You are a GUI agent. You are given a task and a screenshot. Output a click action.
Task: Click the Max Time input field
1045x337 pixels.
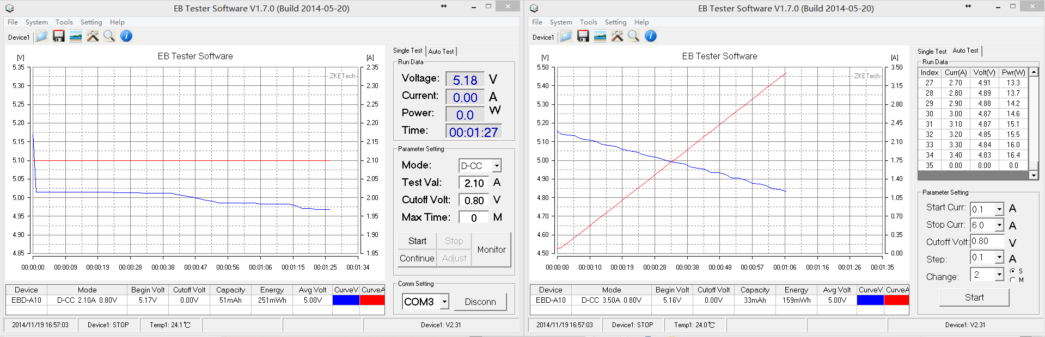[474, 217]
